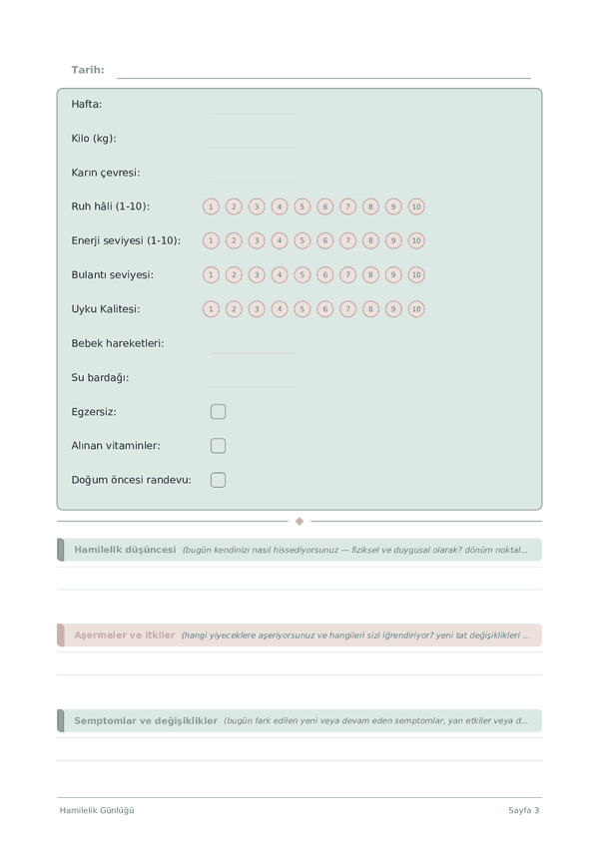Image resolution: width=599 pixels, height=846 pixels.
Task: Tick the Alınan vitaminler checkbox
Action: [219, 446]
